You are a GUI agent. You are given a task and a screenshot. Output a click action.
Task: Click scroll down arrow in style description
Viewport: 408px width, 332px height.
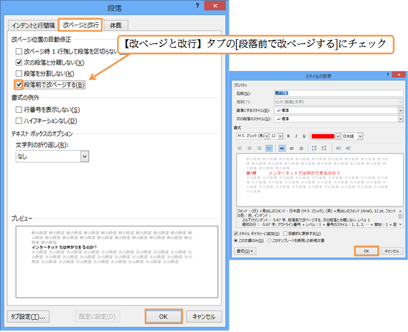400,225
